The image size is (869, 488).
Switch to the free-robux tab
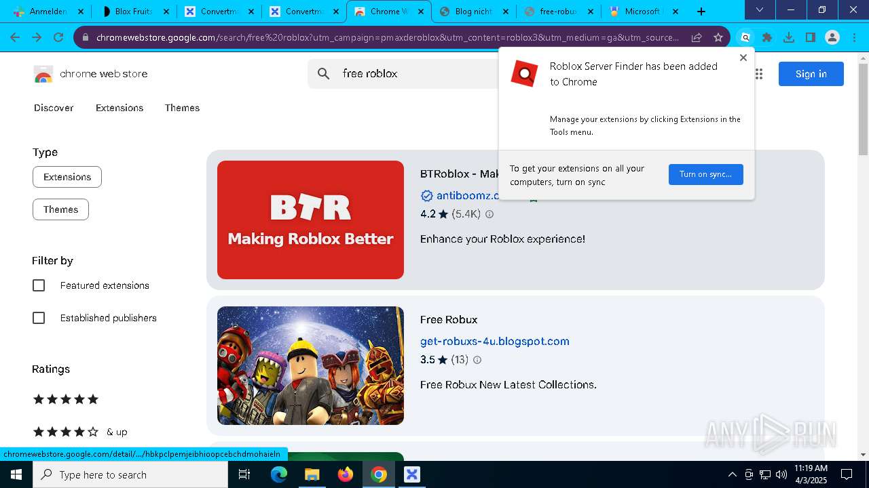[557, 12]
